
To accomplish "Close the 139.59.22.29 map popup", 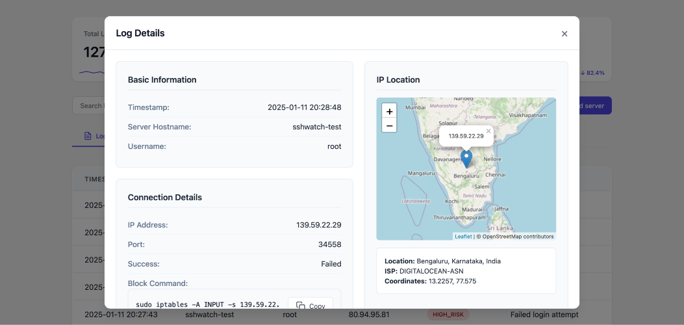I will (488, 131).
